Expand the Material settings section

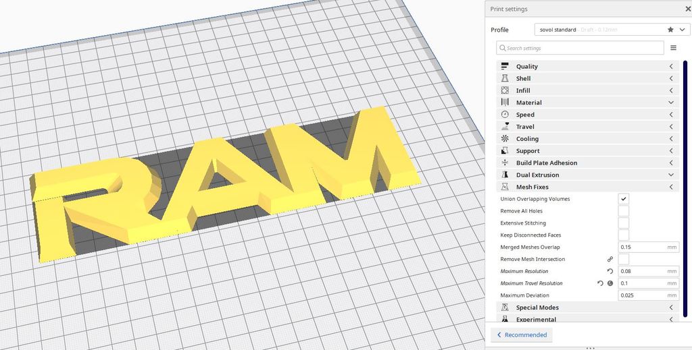click(587, 103)
